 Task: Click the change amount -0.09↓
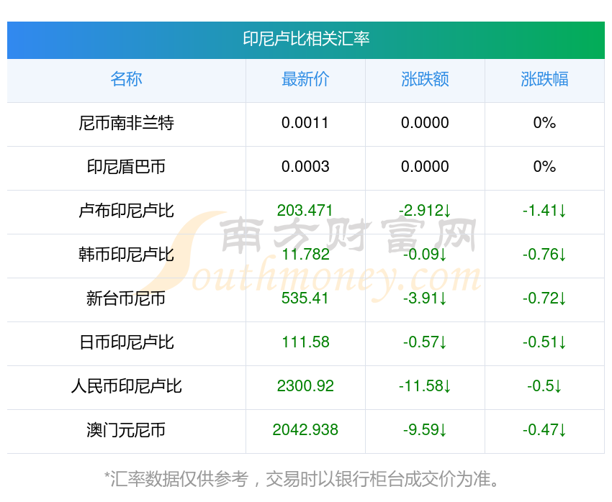425,255
